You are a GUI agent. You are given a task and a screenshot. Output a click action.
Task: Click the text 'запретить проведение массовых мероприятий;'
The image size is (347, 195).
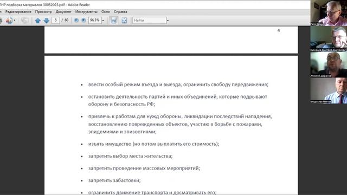point(144,168)
